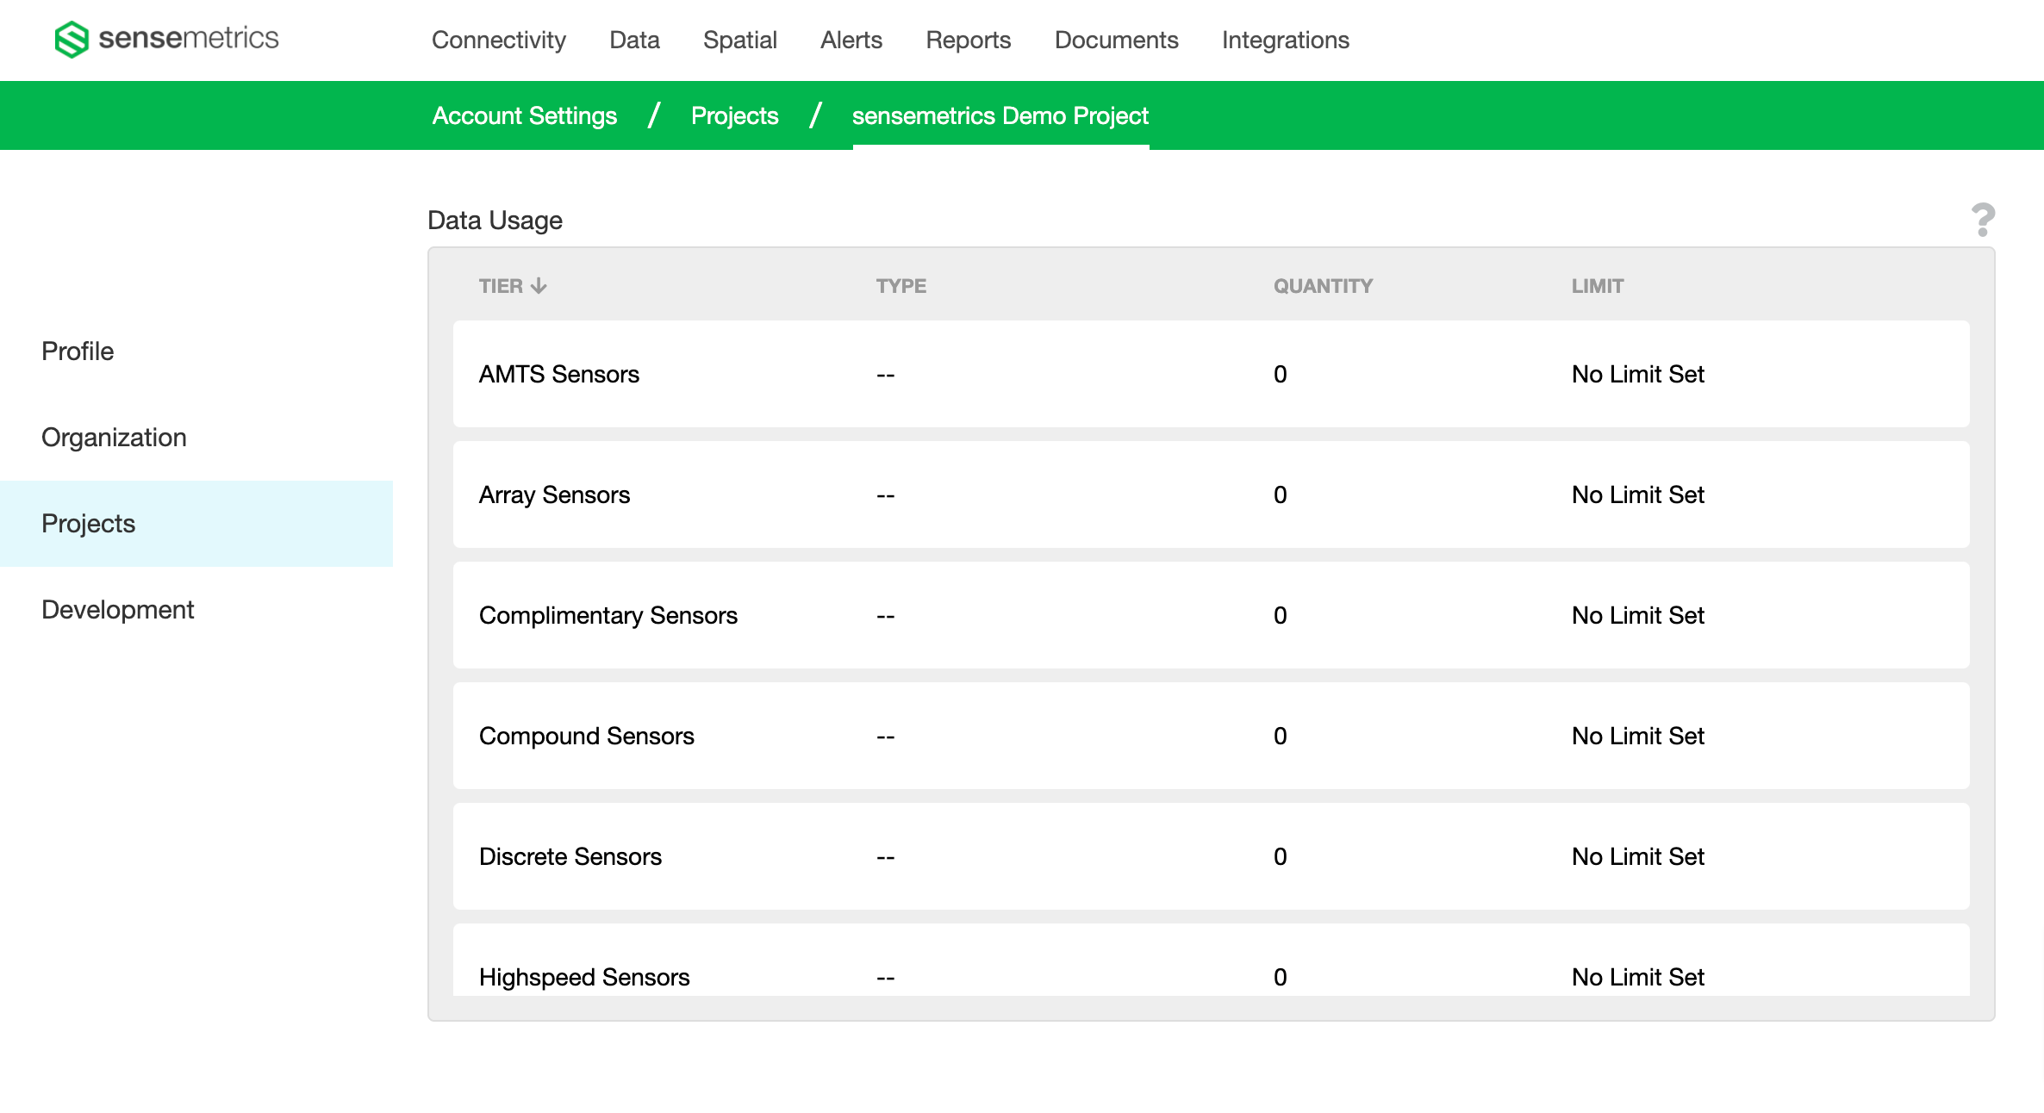Click quantity 0 for AMTS Sensors
Viewport: 2044px width, 1113px height.
tap(1281, 374)
